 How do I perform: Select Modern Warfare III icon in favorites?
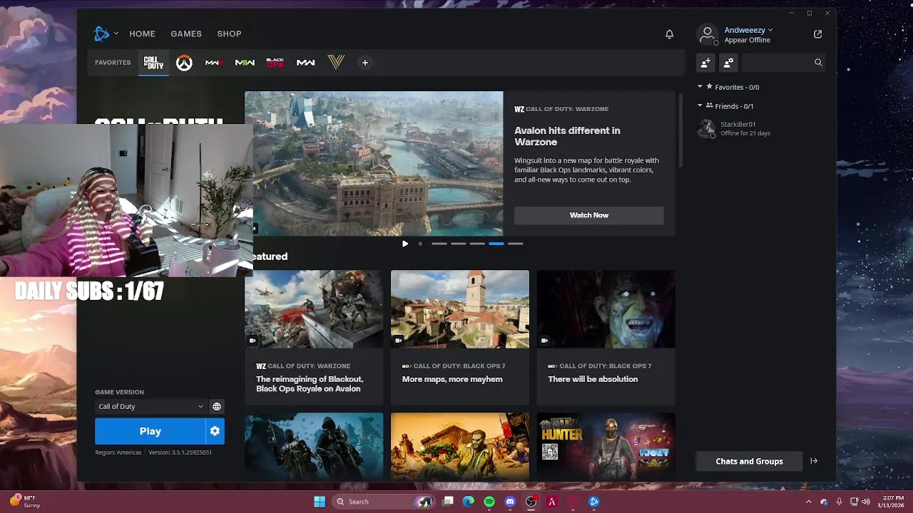(214, 63)
